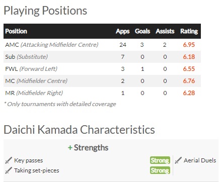Click the Strong badge for Key passes
Screen dimensions: 219x182
click(x=160, y=160)
